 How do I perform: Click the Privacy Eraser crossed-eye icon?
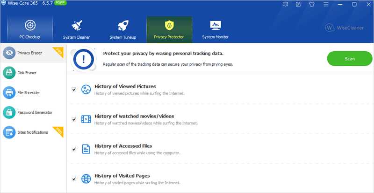pos(9,53)
